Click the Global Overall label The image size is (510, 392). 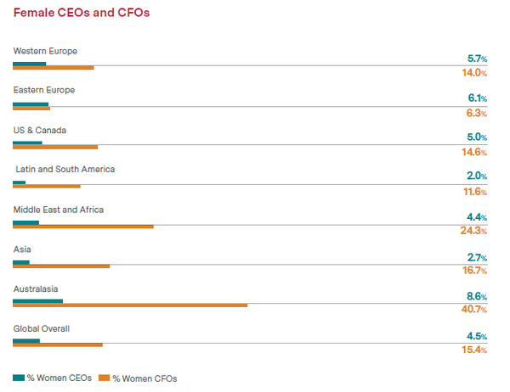tap(42, 328)
